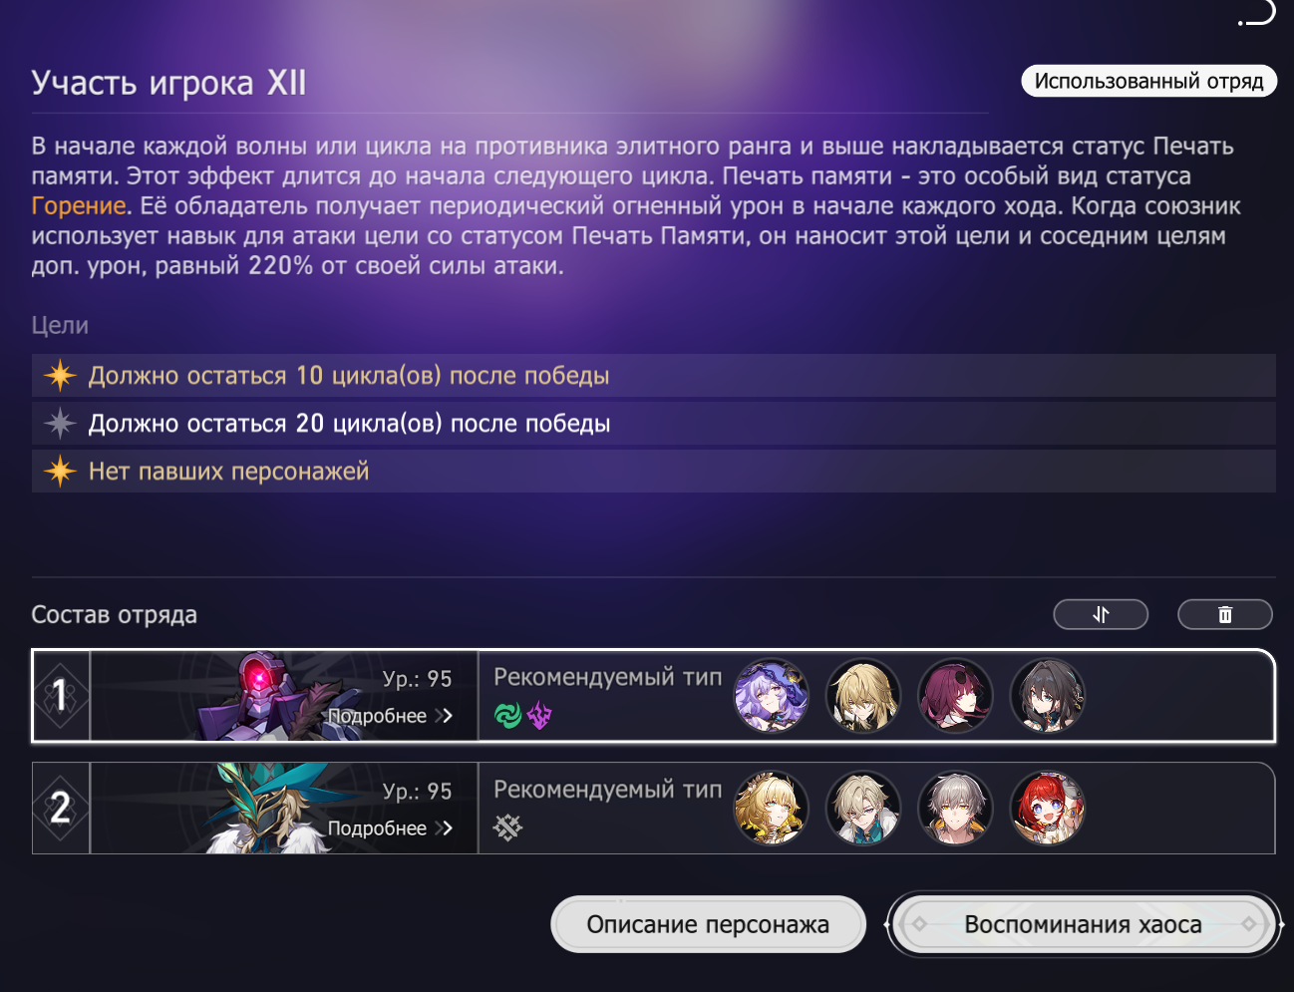Expand Подробнее for the second enemy
This screenshot has width=1294, height=992.
pyautogui.click(x=391, y=828)
